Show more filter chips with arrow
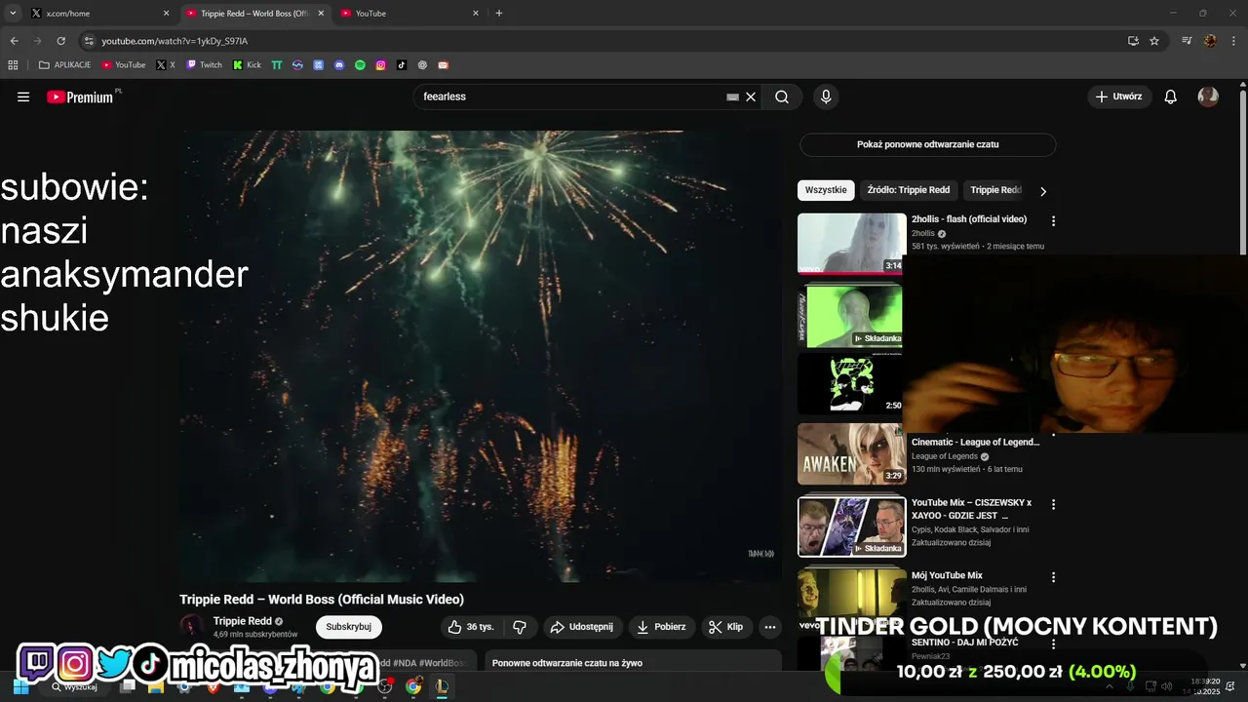 [1042, 191]
